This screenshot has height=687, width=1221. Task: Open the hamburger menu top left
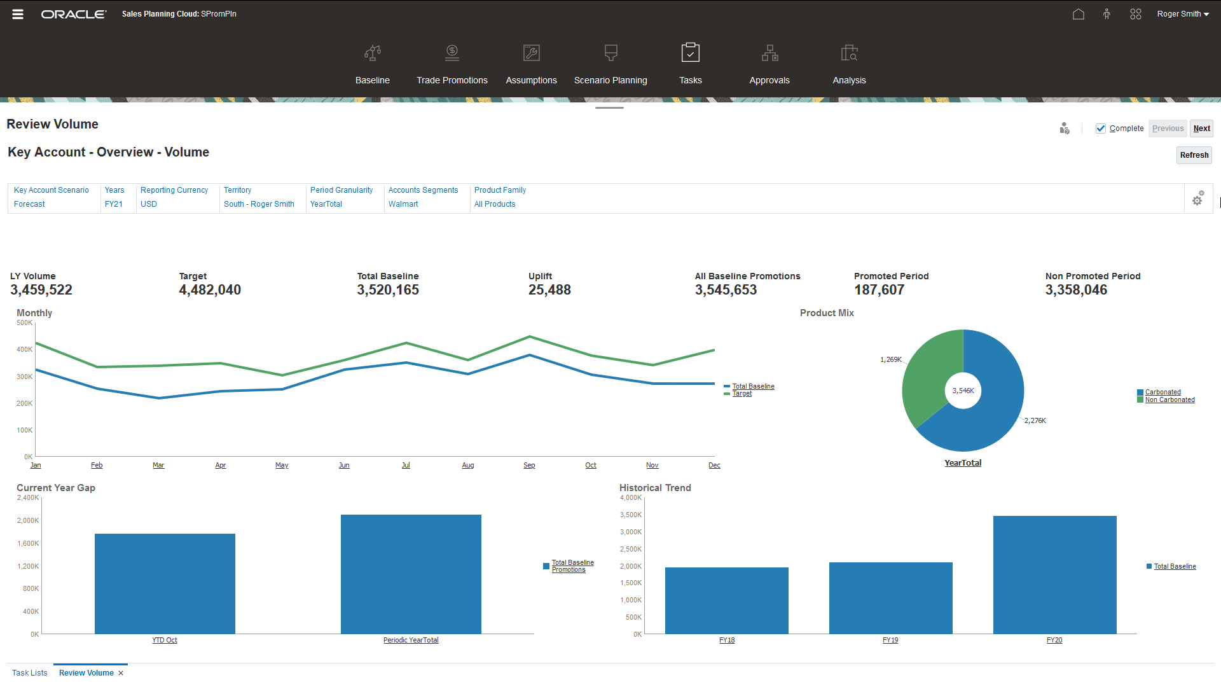17,13
